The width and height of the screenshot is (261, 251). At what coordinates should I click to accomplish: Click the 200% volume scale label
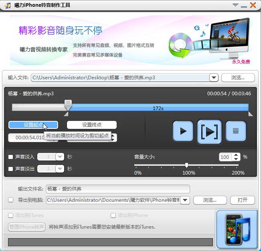[238, 173]
